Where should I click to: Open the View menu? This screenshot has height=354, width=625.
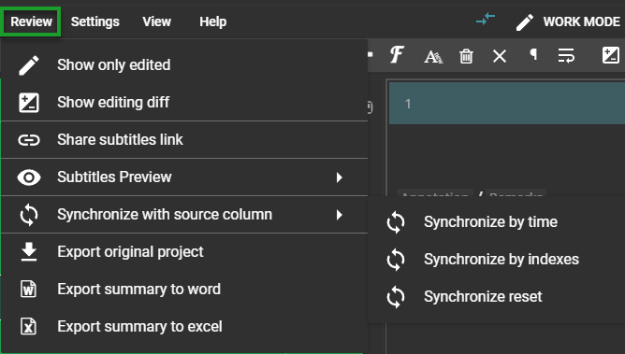(x=156, y=21)
